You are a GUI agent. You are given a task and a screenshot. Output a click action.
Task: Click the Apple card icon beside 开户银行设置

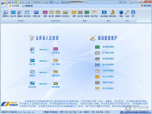tap(97, 53)
